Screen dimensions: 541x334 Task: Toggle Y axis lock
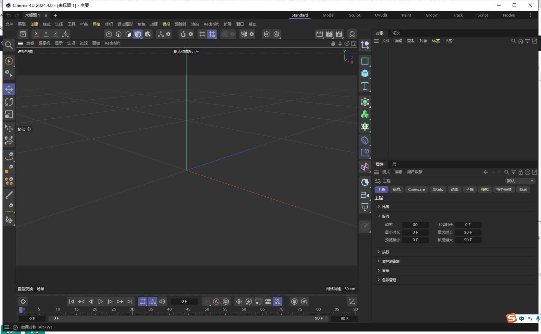(46, 34)
